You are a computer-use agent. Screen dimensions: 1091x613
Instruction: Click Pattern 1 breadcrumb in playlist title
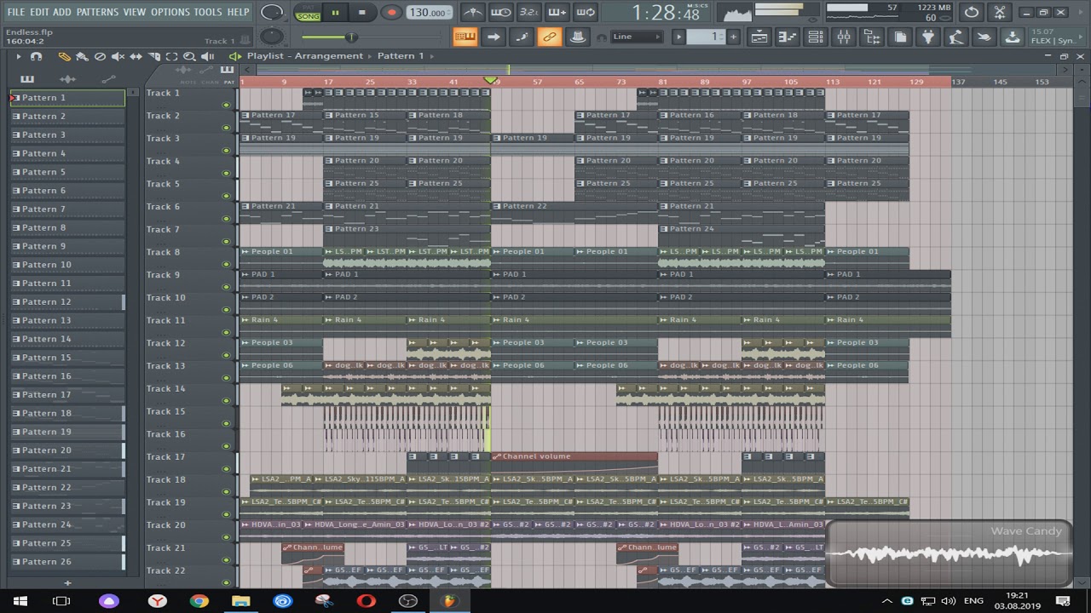coord(401,56)
